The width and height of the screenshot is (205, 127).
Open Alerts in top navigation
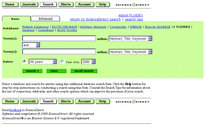pos(66,4)
